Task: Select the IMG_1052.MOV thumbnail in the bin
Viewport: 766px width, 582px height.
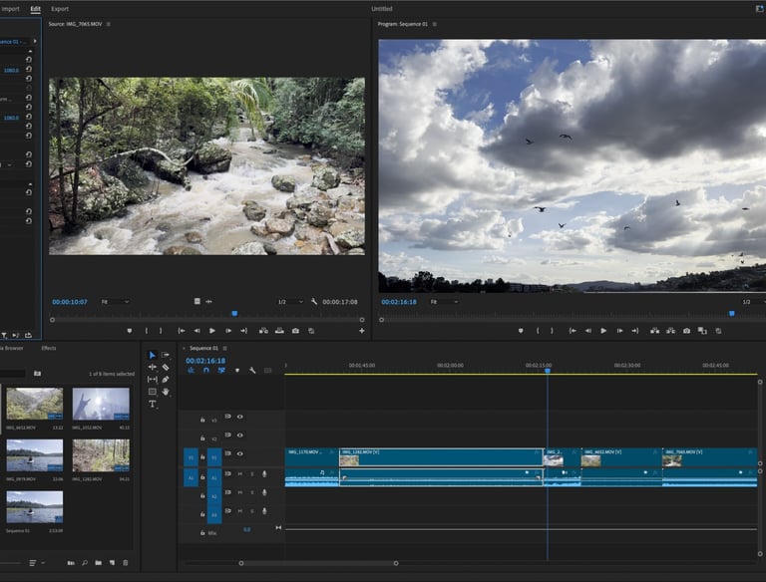Action: click(x=101, y=404)
